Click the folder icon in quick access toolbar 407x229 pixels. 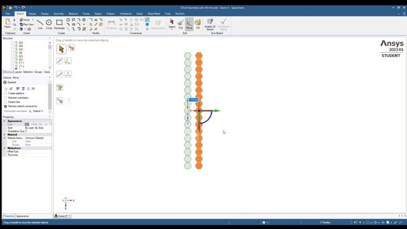pyautogui.click(x=10, y=8)
